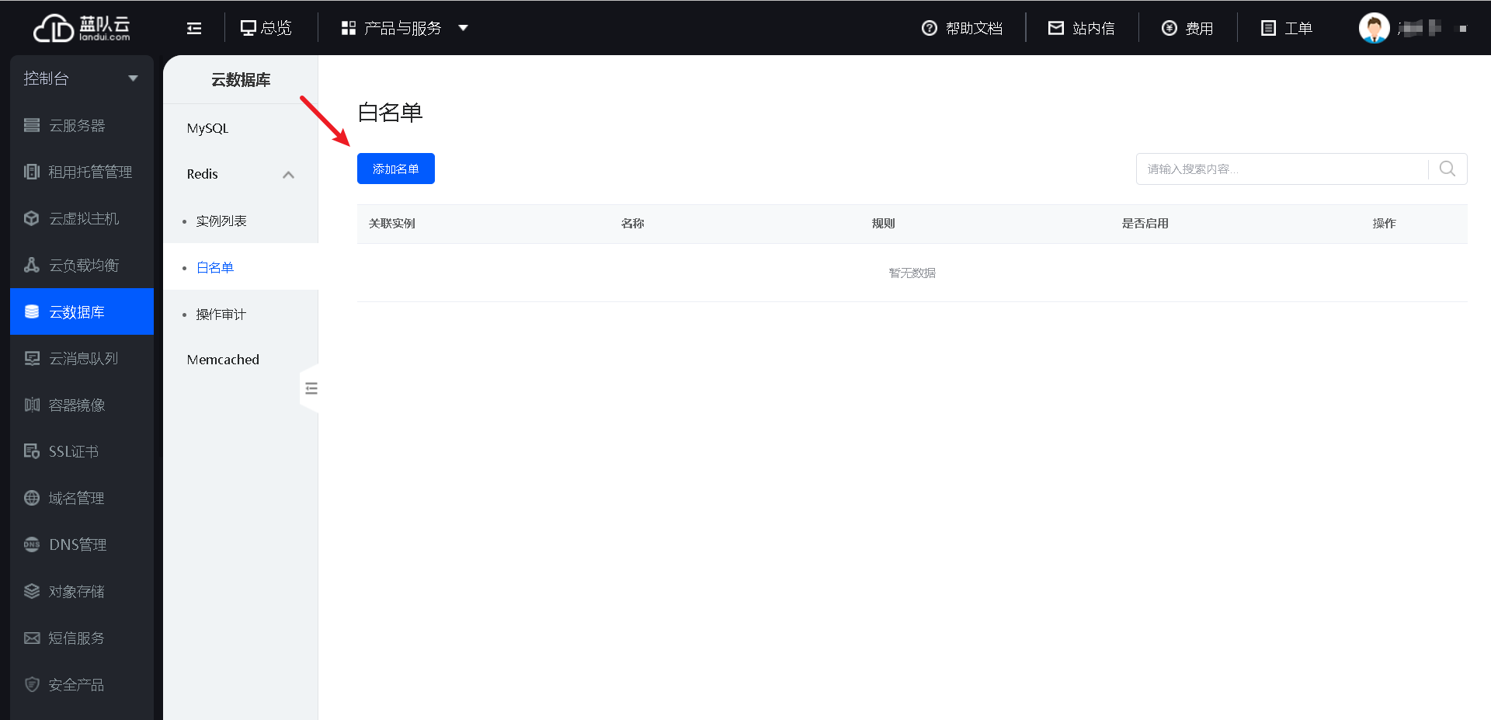Open the help documentation icon
The height and width of the screenshot is (720, 1491).
[x=929, y=29]
